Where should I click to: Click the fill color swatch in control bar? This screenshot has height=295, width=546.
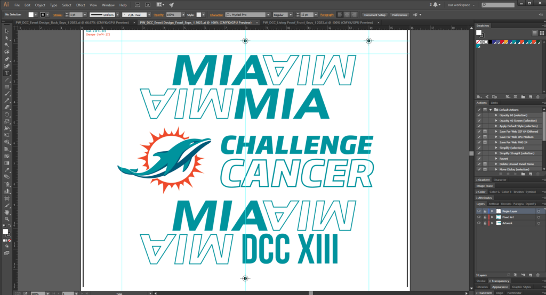click(x=31, y=14)
